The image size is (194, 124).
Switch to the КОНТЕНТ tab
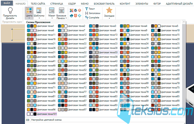(125, 4)
